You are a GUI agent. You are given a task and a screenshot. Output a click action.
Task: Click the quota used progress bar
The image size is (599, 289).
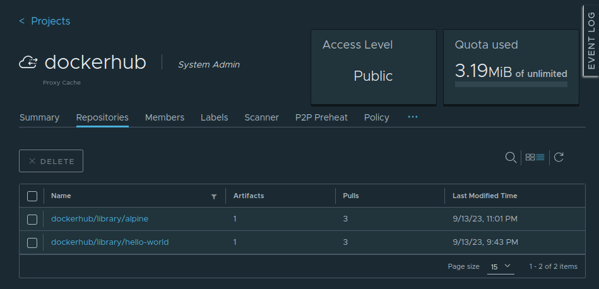pyautogui.click(x=511, y=84)
